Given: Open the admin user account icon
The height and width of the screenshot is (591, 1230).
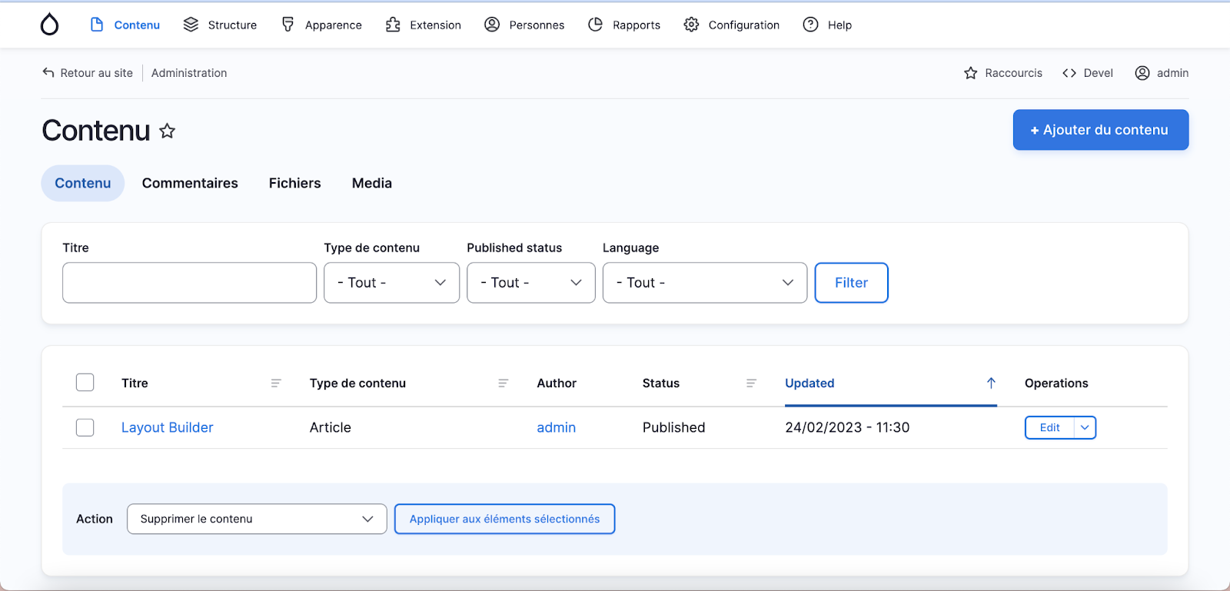Looking at the screenshot, I should [x=1142, y=73].
